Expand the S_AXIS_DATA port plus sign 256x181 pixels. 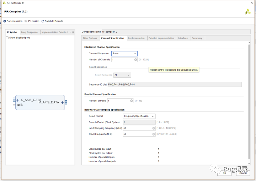(18, 100)
